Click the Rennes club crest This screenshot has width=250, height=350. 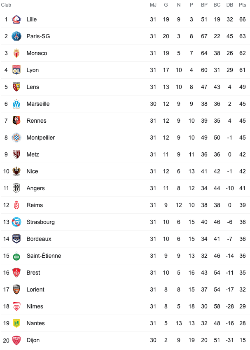point(16,121)
